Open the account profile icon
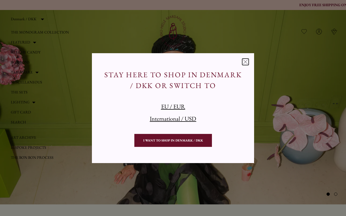 (319, 32)
